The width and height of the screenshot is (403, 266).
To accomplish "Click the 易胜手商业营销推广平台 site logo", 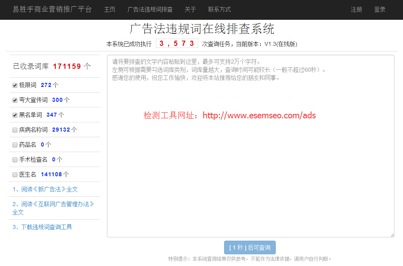I will (x=52, y=9).
